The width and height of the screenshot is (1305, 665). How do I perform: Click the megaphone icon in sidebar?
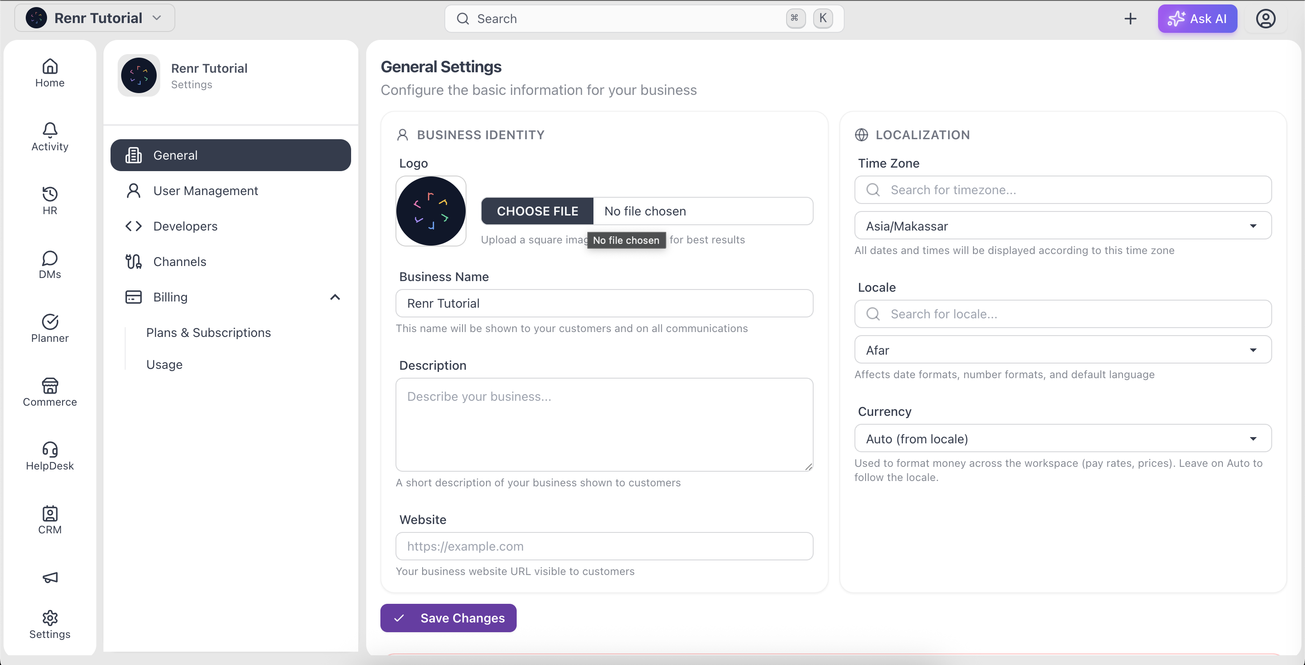click(50, 578)
